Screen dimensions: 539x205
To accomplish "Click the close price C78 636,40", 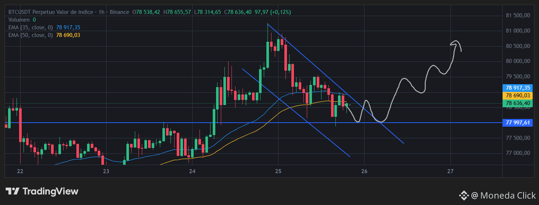I will 238,12.
